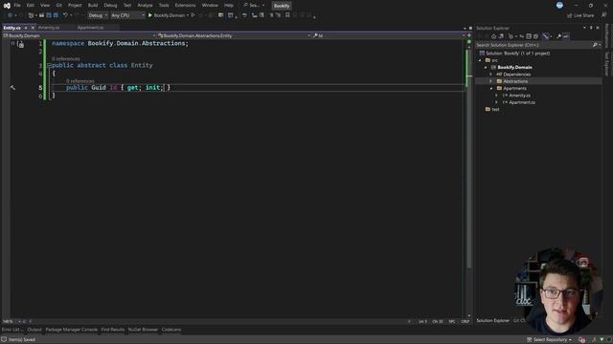
Task: Toggle Sync with Active Document icon
Action: click(x=521, y=36)
